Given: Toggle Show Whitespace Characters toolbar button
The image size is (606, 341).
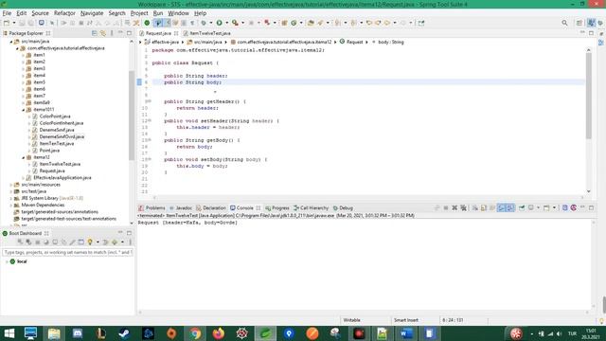Looking at the screenshot, I should click(192, 23).
